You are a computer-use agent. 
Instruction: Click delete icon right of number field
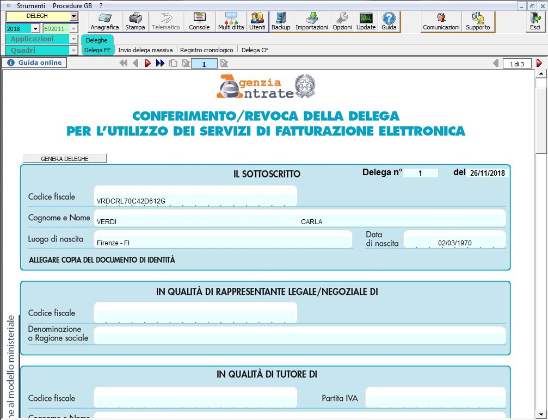(224, 63)
